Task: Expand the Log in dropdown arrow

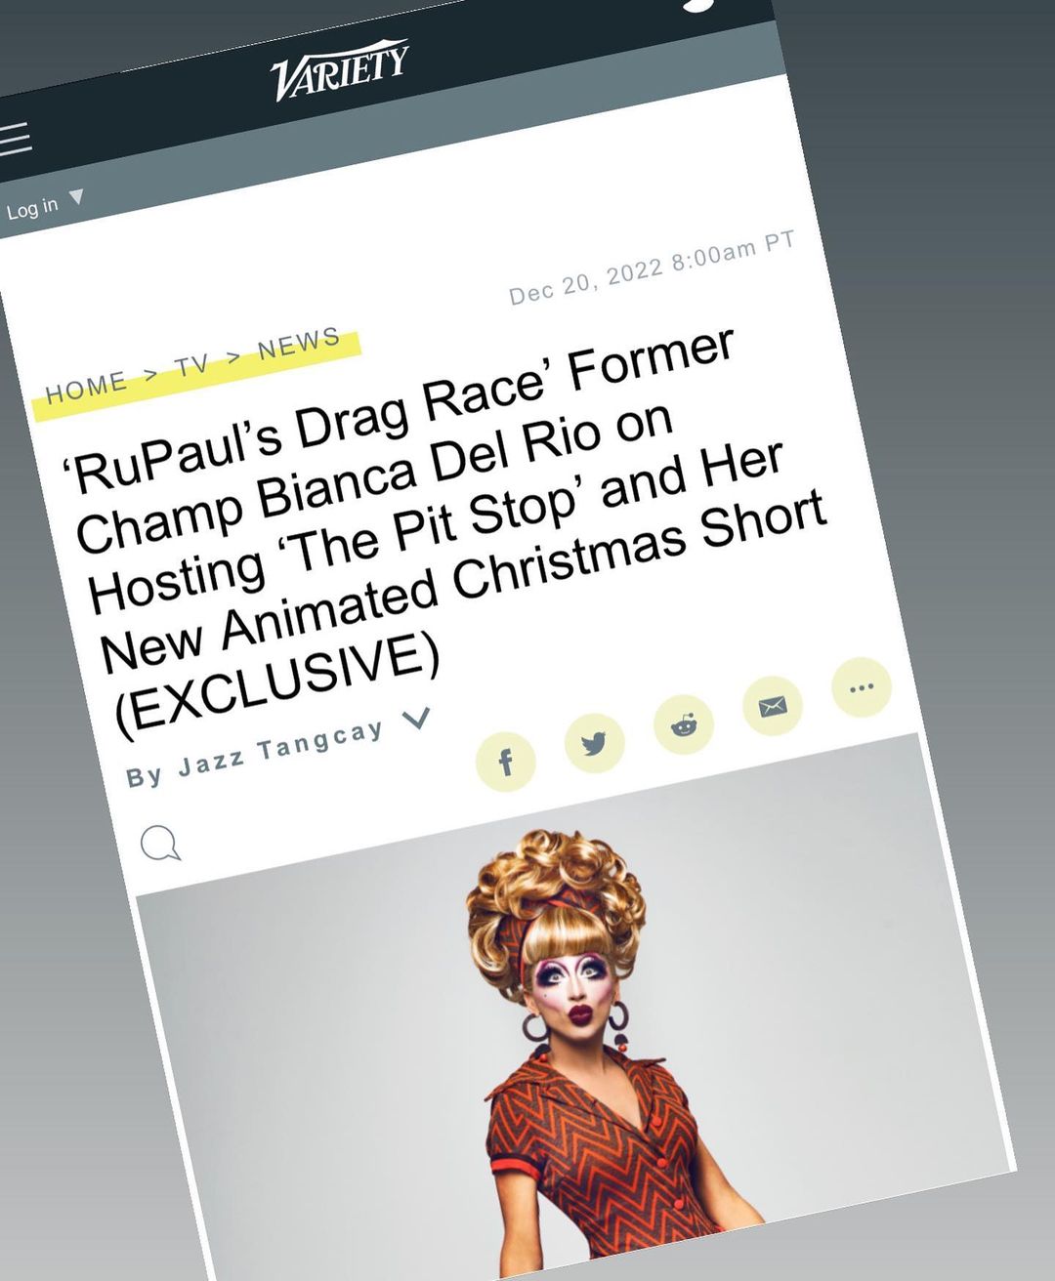Action: [76, 198]
